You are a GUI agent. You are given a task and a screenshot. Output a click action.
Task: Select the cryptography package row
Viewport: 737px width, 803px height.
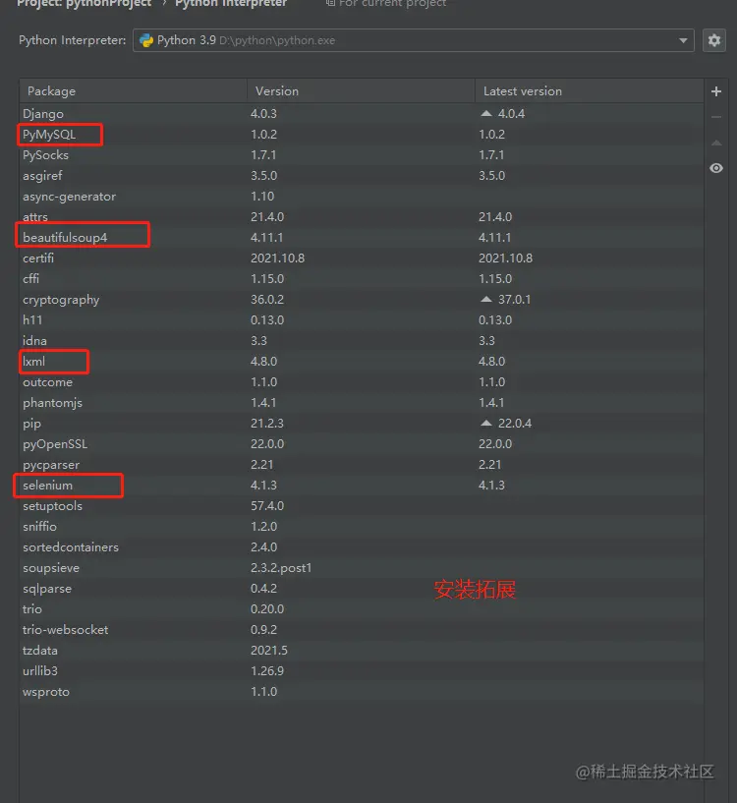pyautogui.click(x=361, y=300)
